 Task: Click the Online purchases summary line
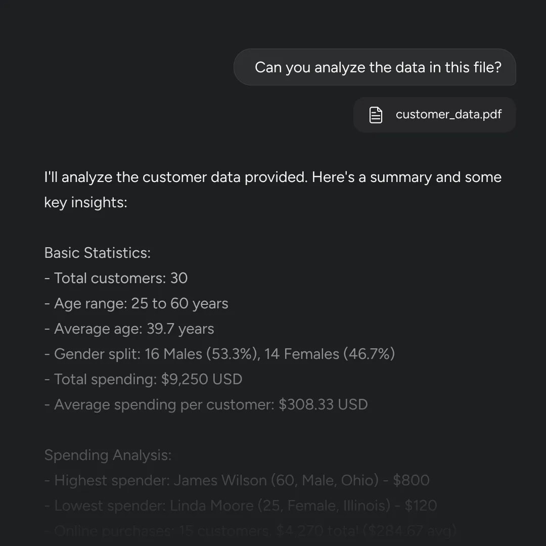point(250,531)
